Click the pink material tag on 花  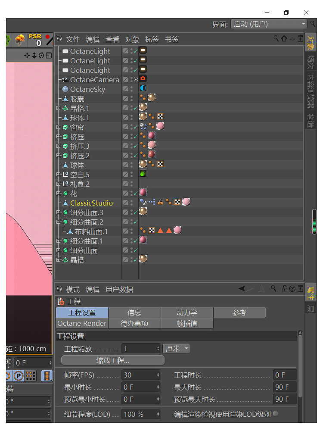click(x=143, y=192)
